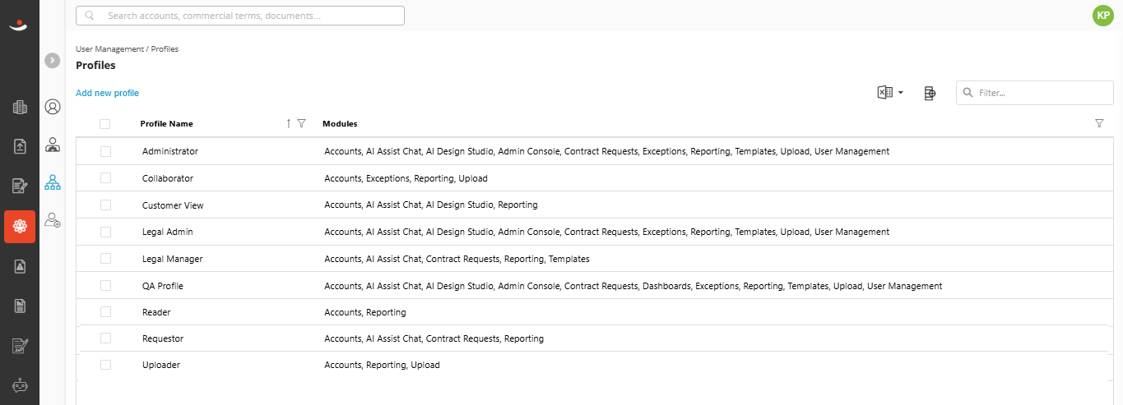Click modules list of QA Profile row

[x=633, y=287]
